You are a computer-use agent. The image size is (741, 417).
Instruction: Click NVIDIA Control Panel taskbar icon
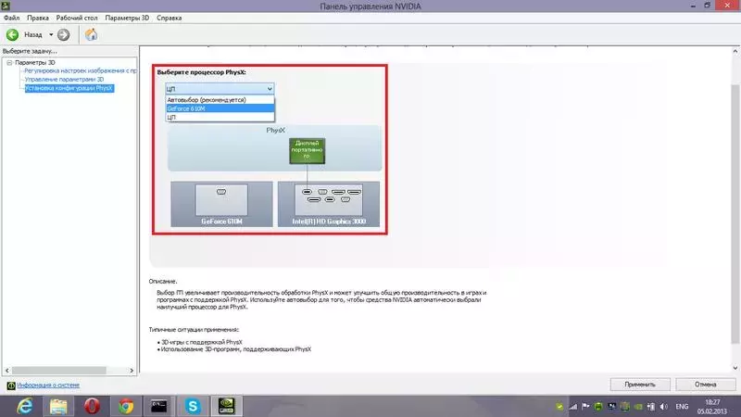(x=226, y=406)
